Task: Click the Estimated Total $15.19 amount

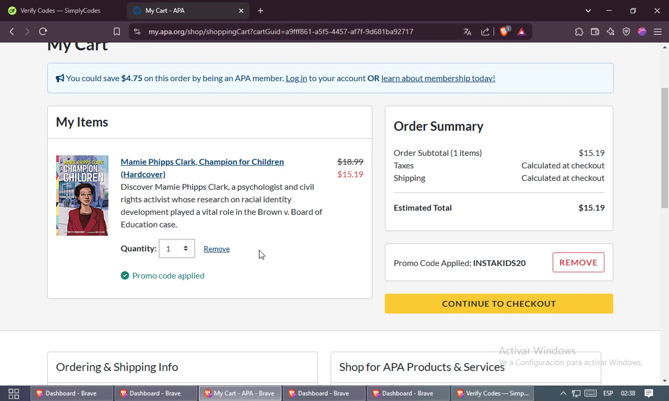Action: tap(591, 208)
